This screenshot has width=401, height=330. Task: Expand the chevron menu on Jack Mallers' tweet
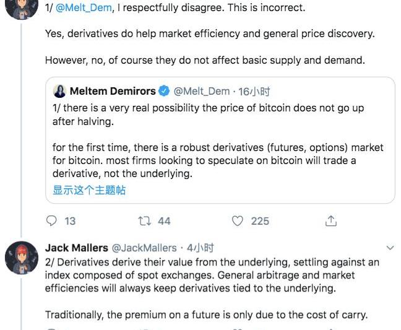point(390,248)
